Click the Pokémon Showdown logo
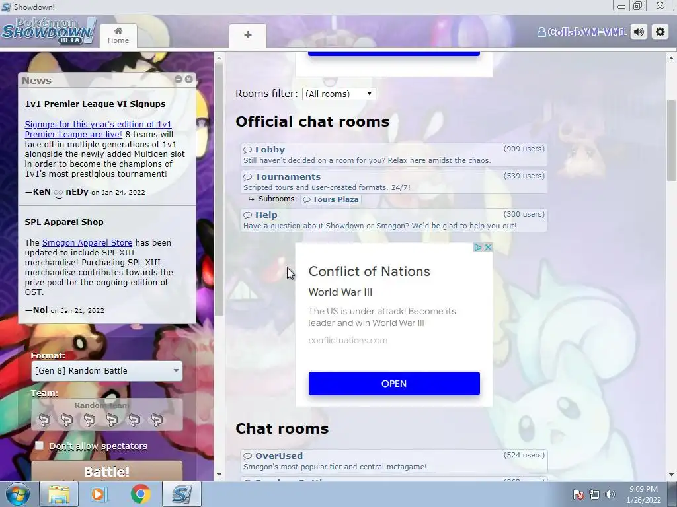Screen dimensions: 677x507 (x=48, y=31)
